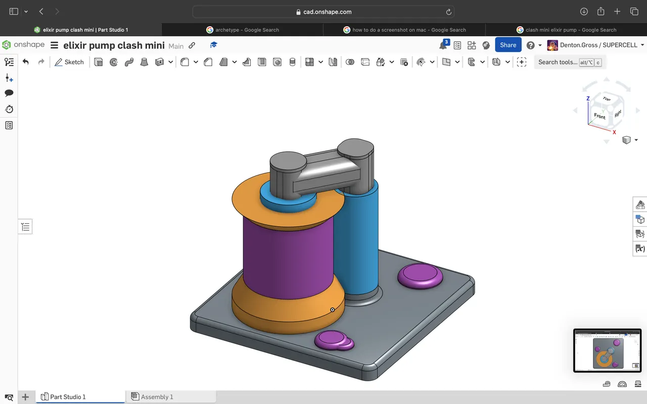
Task: Open the 'clash mini elixir pump' browser tab
Action: click(566, 30)
